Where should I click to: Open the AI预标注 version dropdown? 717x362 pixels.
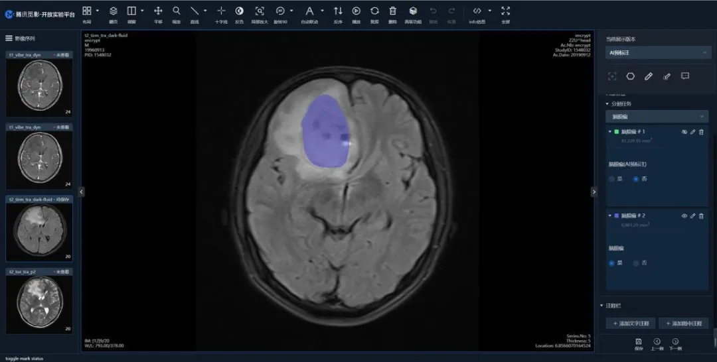click(657, 53)
